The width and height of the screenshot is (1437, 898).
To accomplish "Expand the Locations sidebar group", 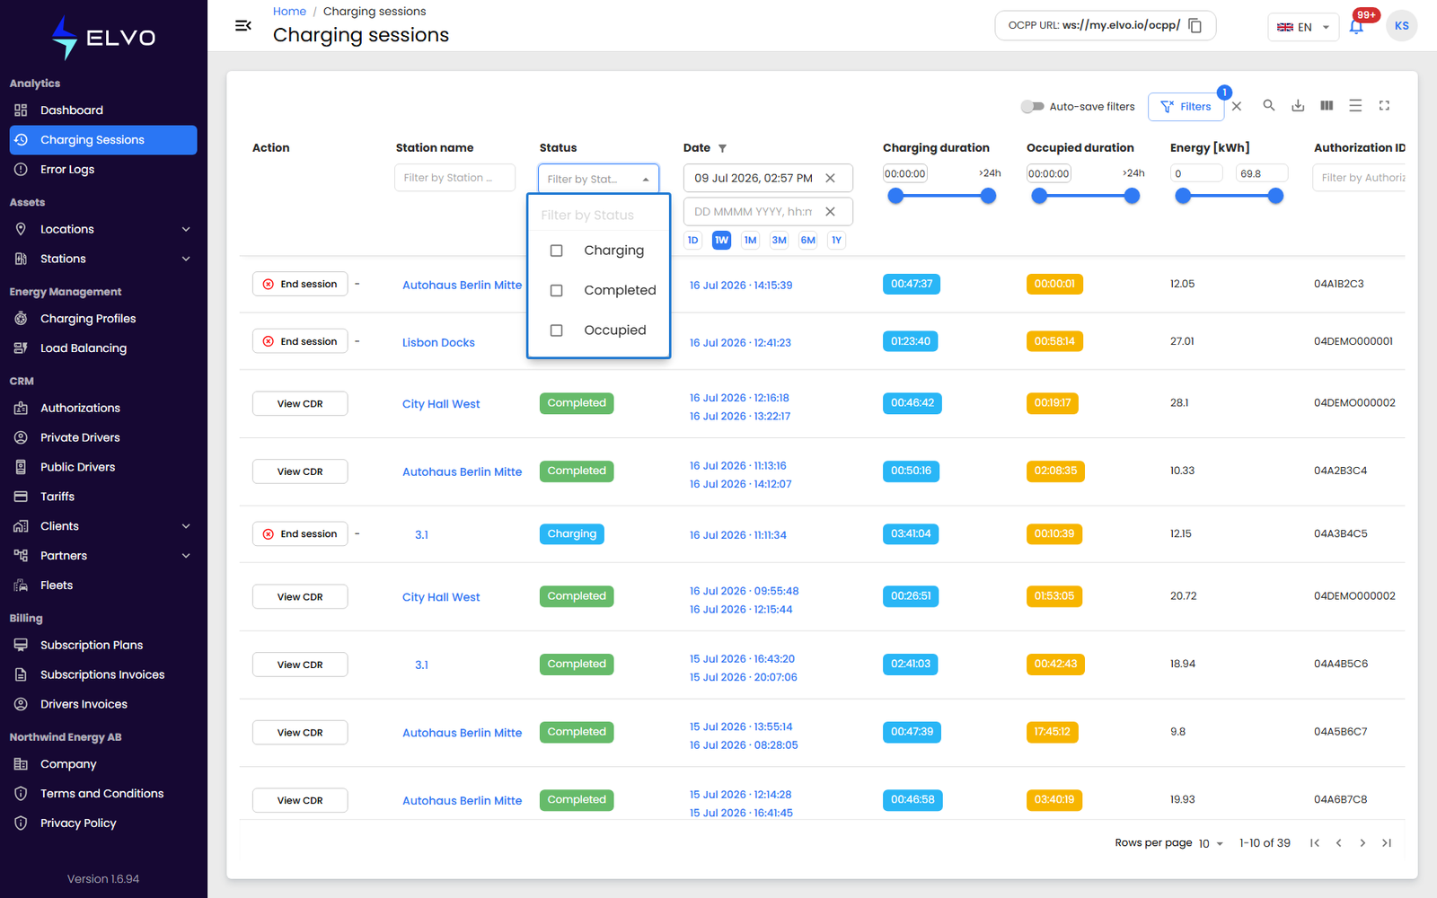I will click(103, 229).
